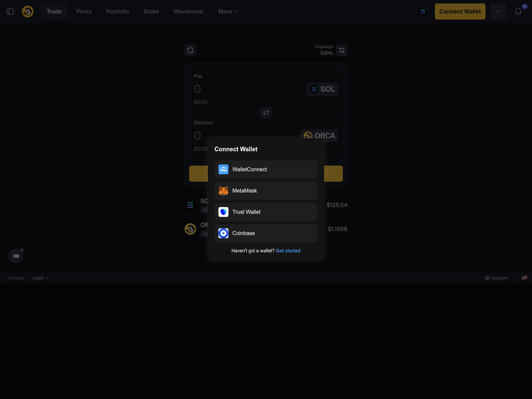Click the 0.5% slippage value
Screen dimensions: 532x399
[x=327, y=53]
